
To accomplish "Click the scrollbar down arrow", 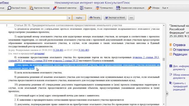I will (164, 104).
